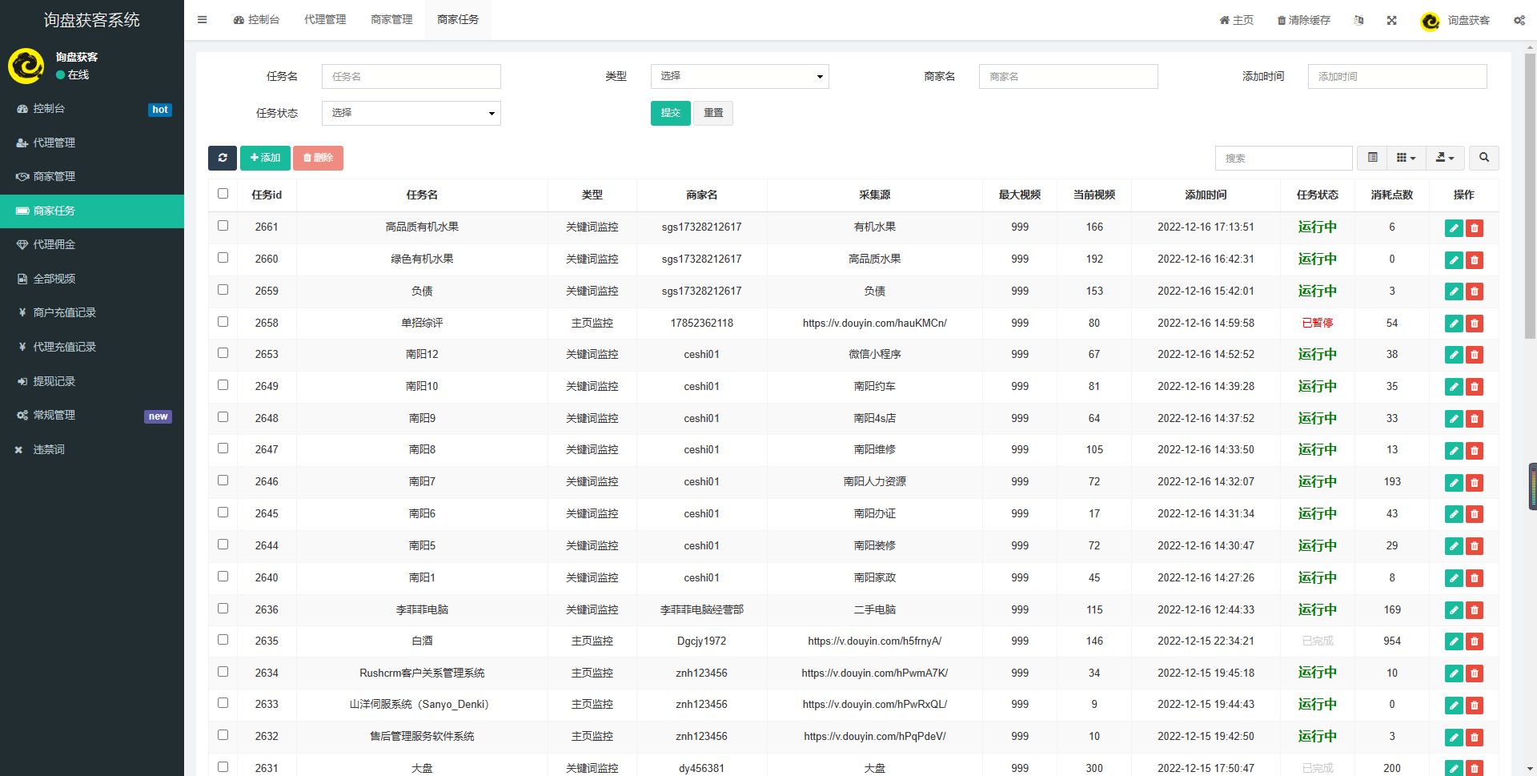Edit task 2661 with pencil icon
Image resolution: width=1537 pixels, height=776 pixels.
point(1454,228)
